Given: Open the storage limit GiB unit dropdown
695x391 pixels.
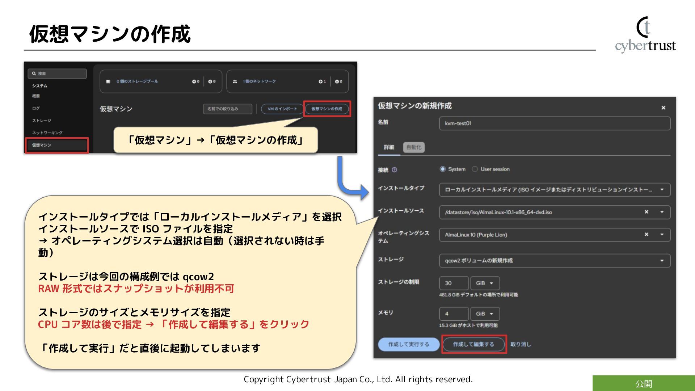Looking at the screenshot, I should (485, 283).
